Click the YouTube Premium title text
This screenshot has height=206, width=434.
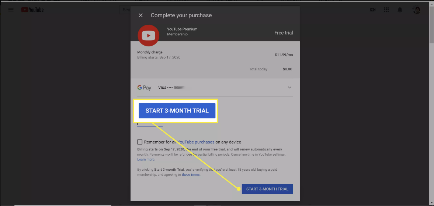[x=182, y=29]
